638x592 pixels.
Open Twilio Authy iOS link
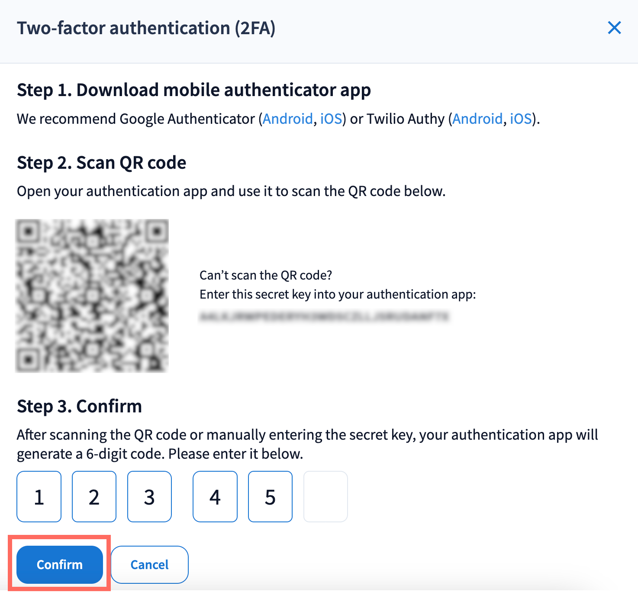tap(521, 119)
